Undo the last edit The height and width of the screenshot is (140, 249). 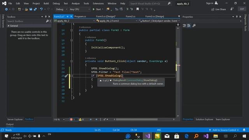click(41, 9)
